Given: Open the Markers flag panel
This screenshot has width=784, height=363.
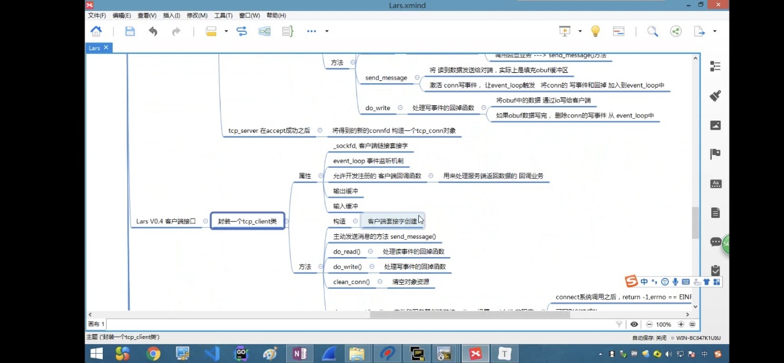Looking at the screenshot, I should pos(715,154).
